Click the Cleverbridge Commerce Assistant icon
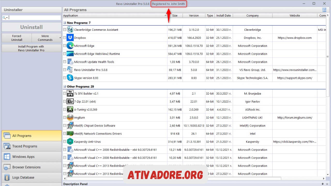The image size is (331, 186). (70, 30)
